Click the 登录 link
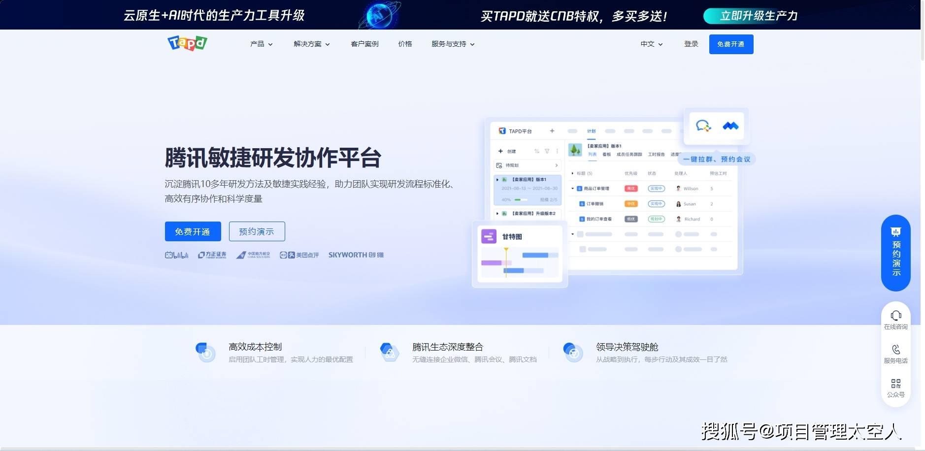 point(691,44)
